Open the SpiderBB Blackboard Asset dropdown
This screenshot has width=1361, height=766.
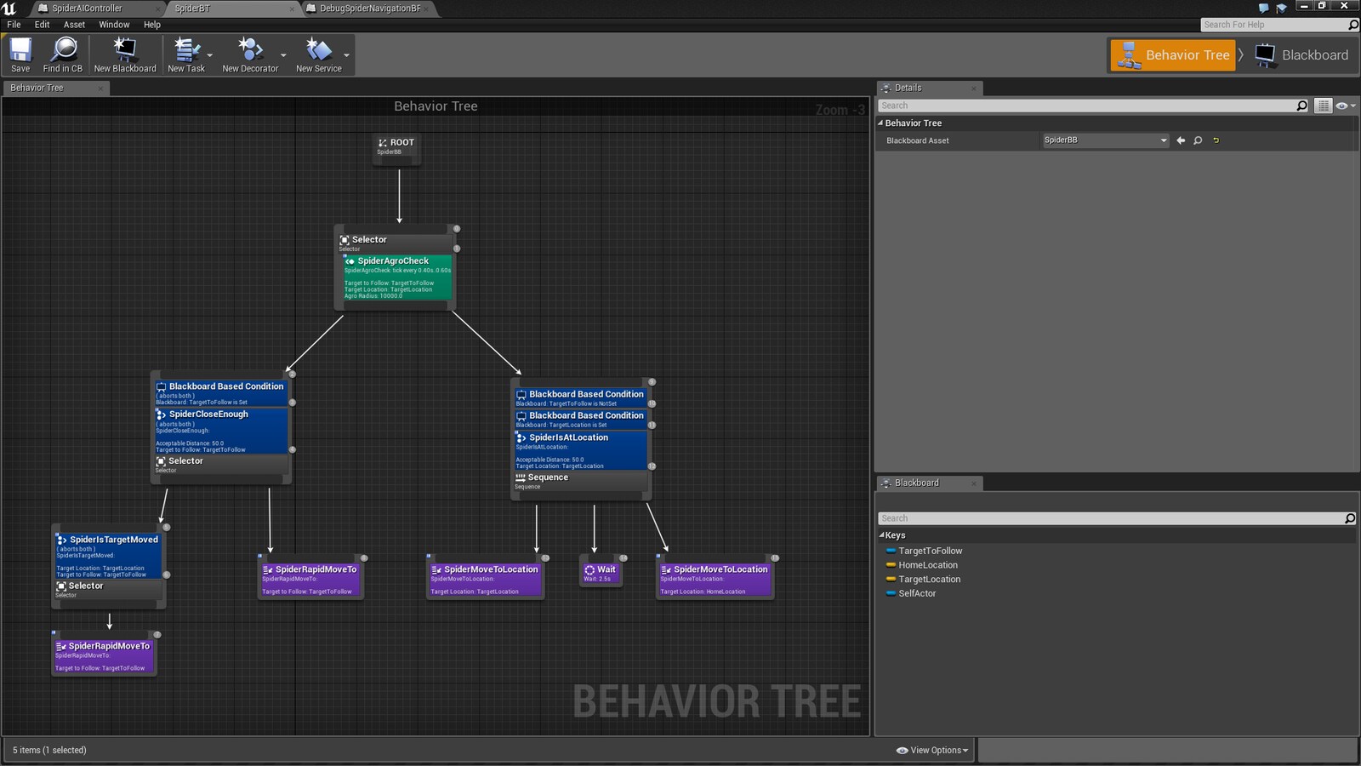(1162, 140)
